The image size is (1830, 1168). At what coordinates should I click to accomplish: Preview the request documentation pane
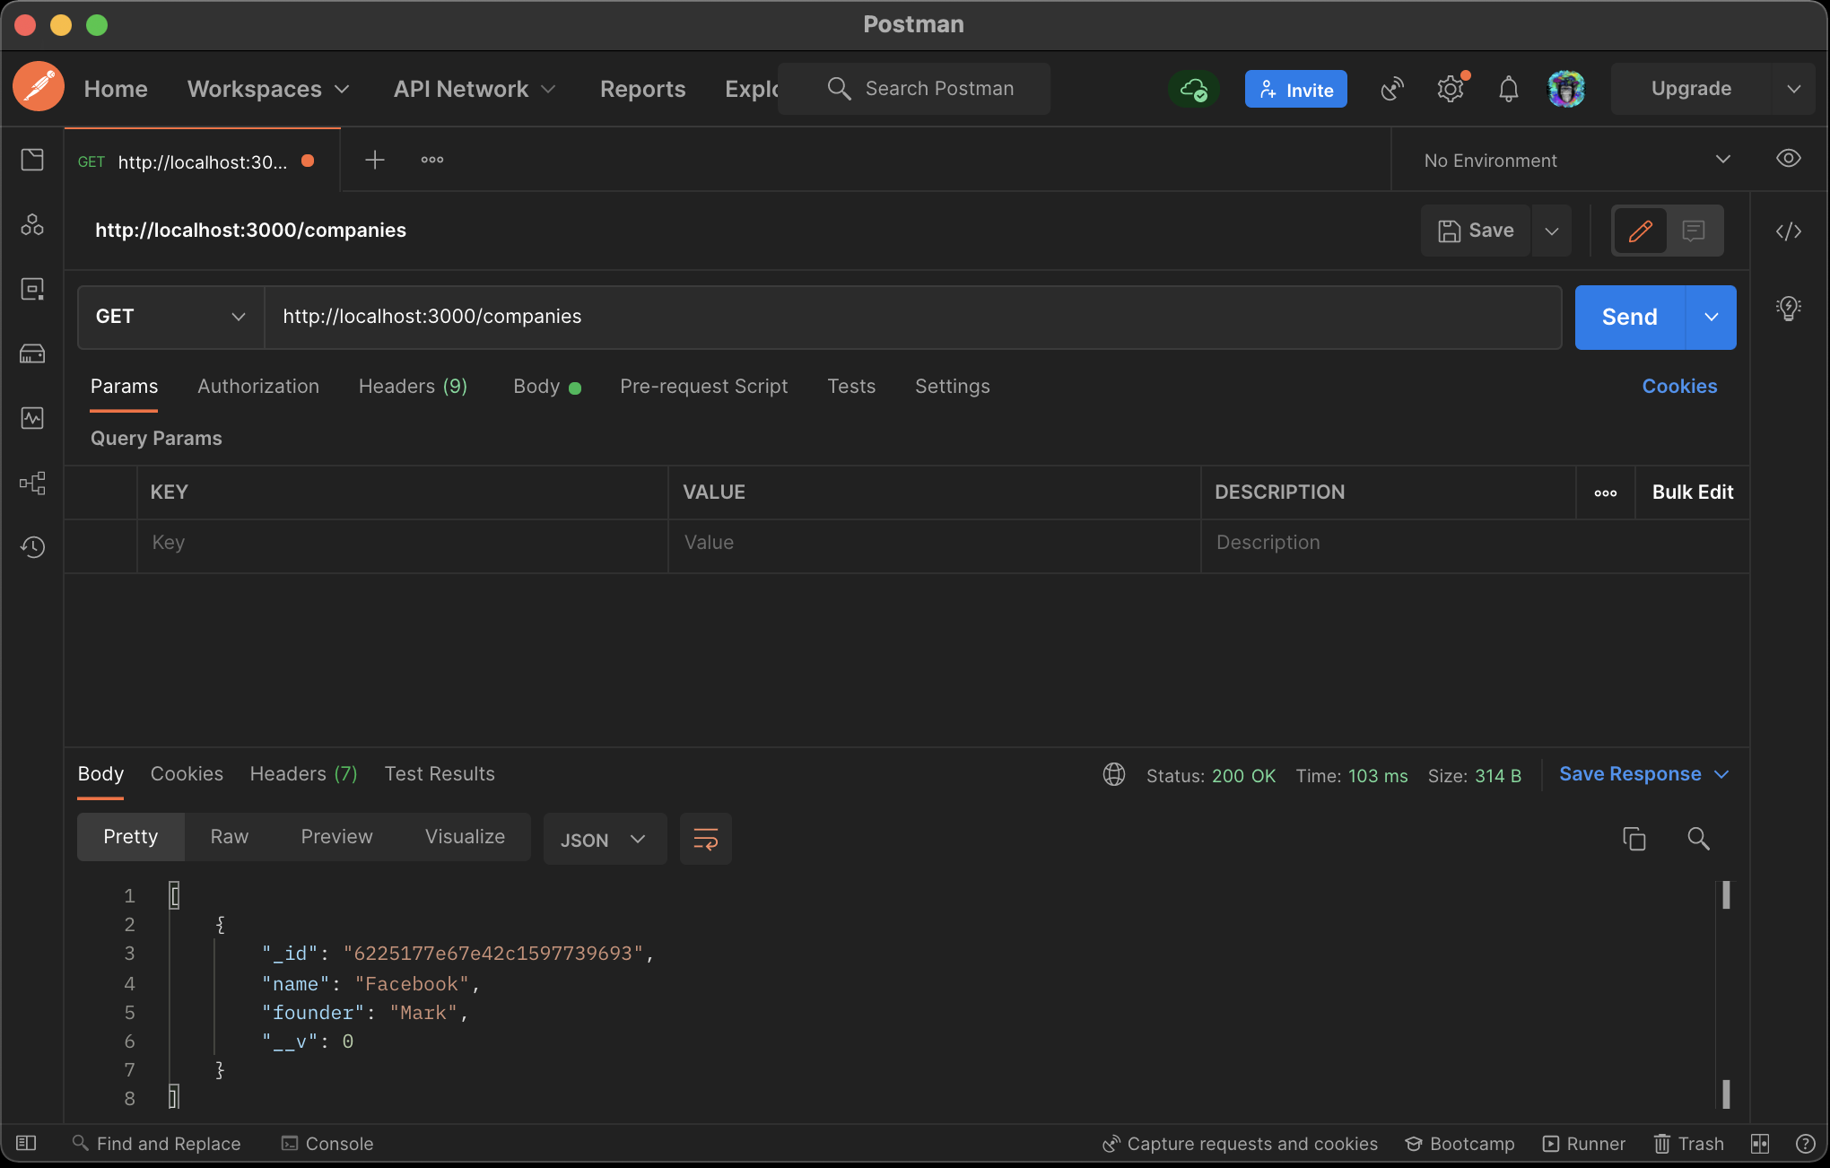1694,231
